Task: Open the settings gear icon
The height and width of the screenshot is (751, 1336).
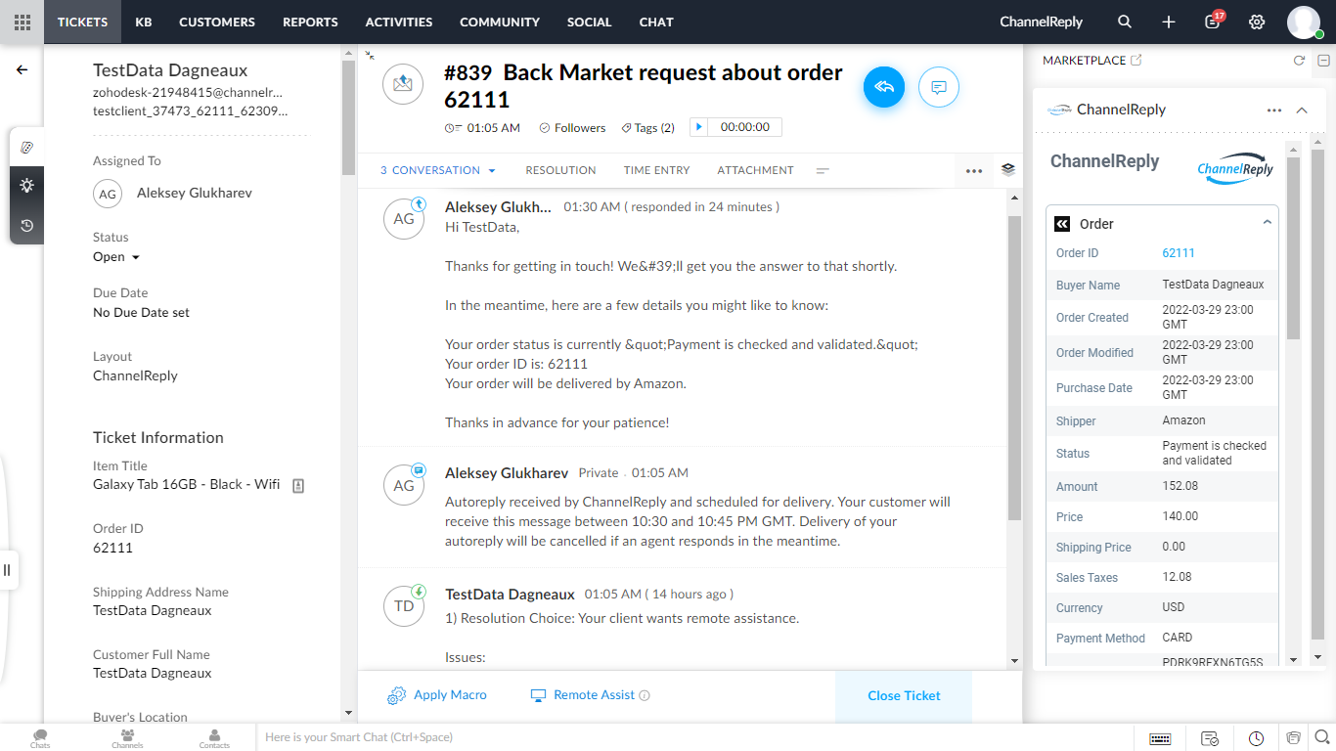Action: 1257,22
